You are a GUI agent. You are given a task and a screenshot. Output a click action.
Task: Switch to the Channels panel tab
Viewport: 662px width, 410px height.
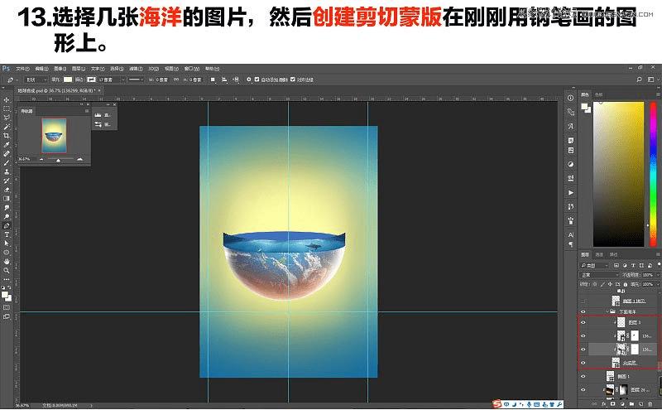(x=599, y=254)
